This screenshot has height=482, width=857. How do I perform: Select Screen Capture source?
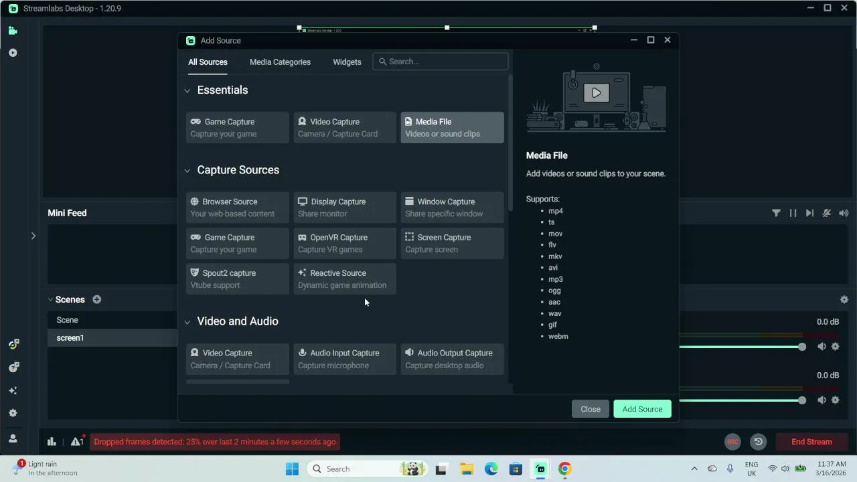click(452, 243)
